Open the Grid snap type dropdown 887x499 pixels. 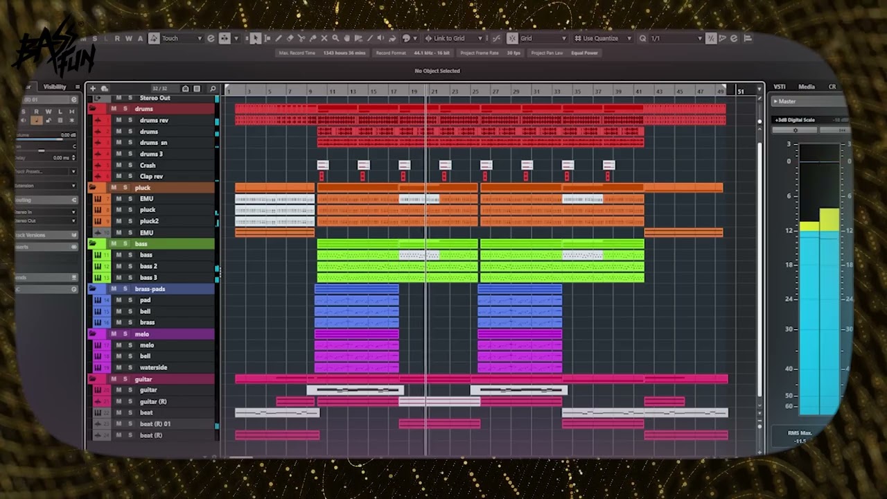point(543,38)
